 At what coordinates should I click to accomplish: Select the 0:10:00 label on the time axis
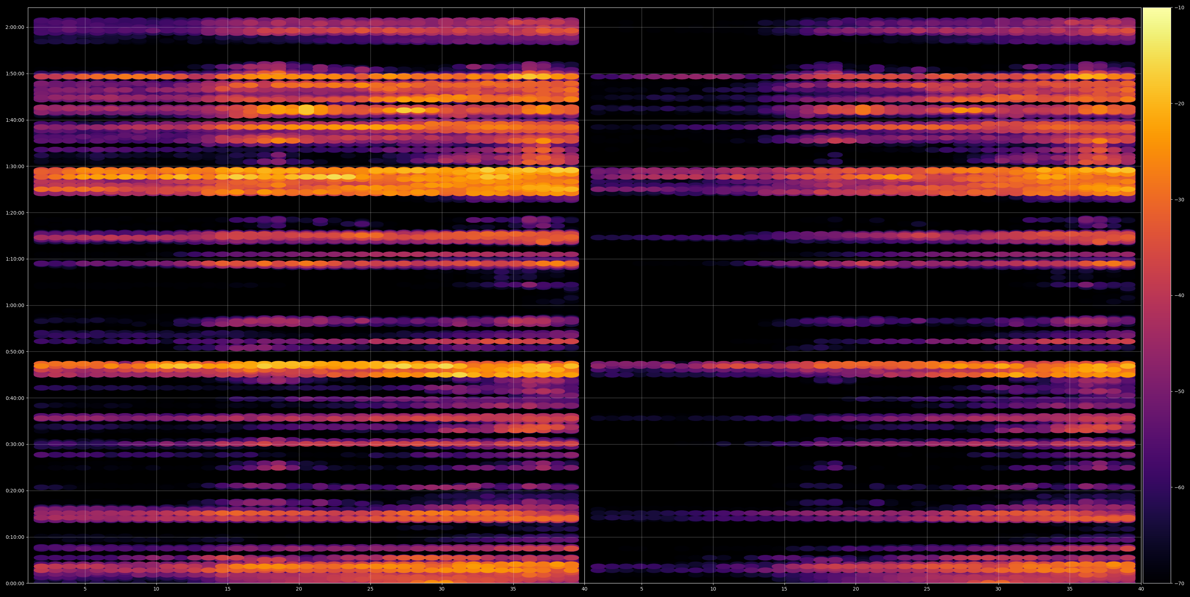point(15,537)
